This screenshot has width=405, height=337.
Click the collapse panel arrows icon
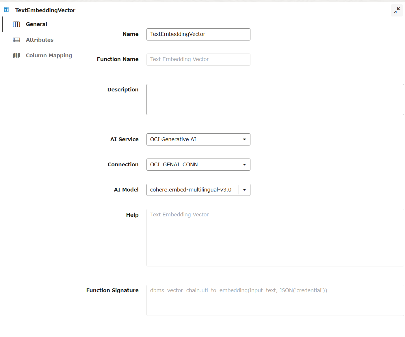click(x=397, y=10)
